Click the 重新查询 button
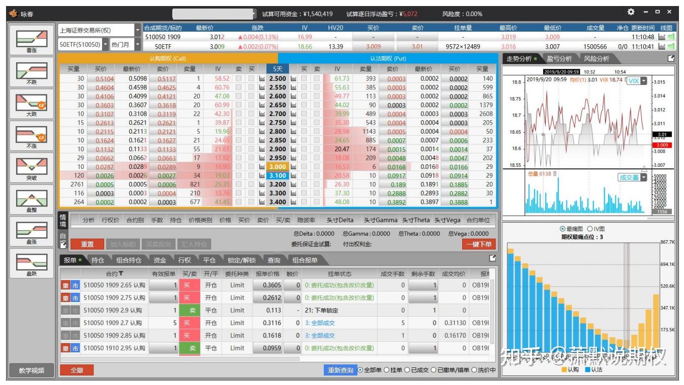684x385 pixels. (340, 370)
